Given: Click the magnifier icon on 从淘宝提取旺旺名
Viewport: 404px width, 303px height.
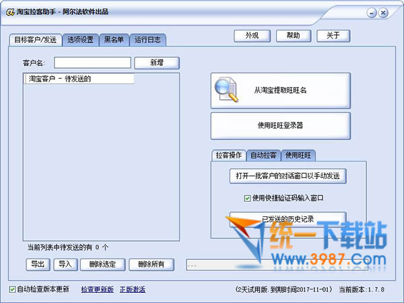Looking at the screenshot, I should (225, 91).
